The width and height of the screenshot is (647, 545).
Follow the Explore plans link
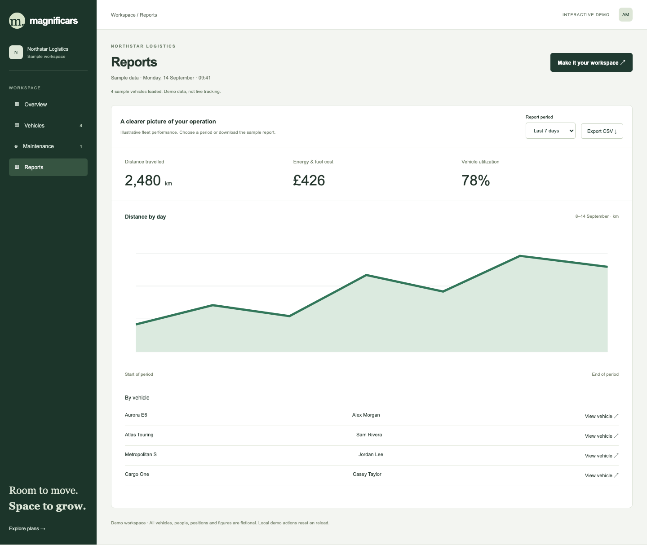pos(27,528)
